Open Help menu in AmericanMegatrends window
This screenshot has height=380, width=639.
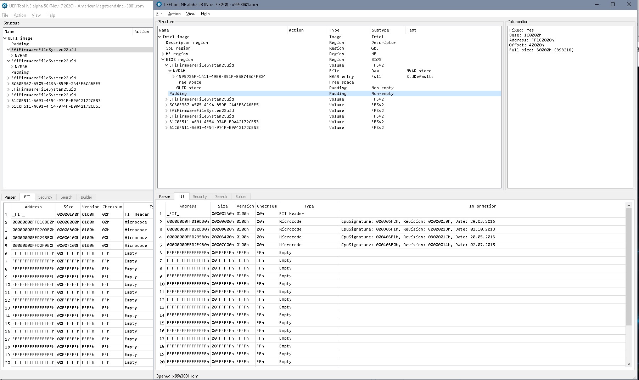click(51, 15)
